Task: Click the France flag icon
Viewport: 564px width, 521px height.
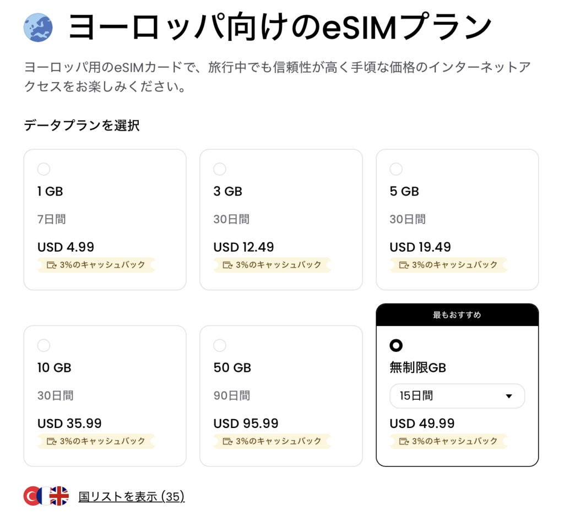Action: (45, 496)
